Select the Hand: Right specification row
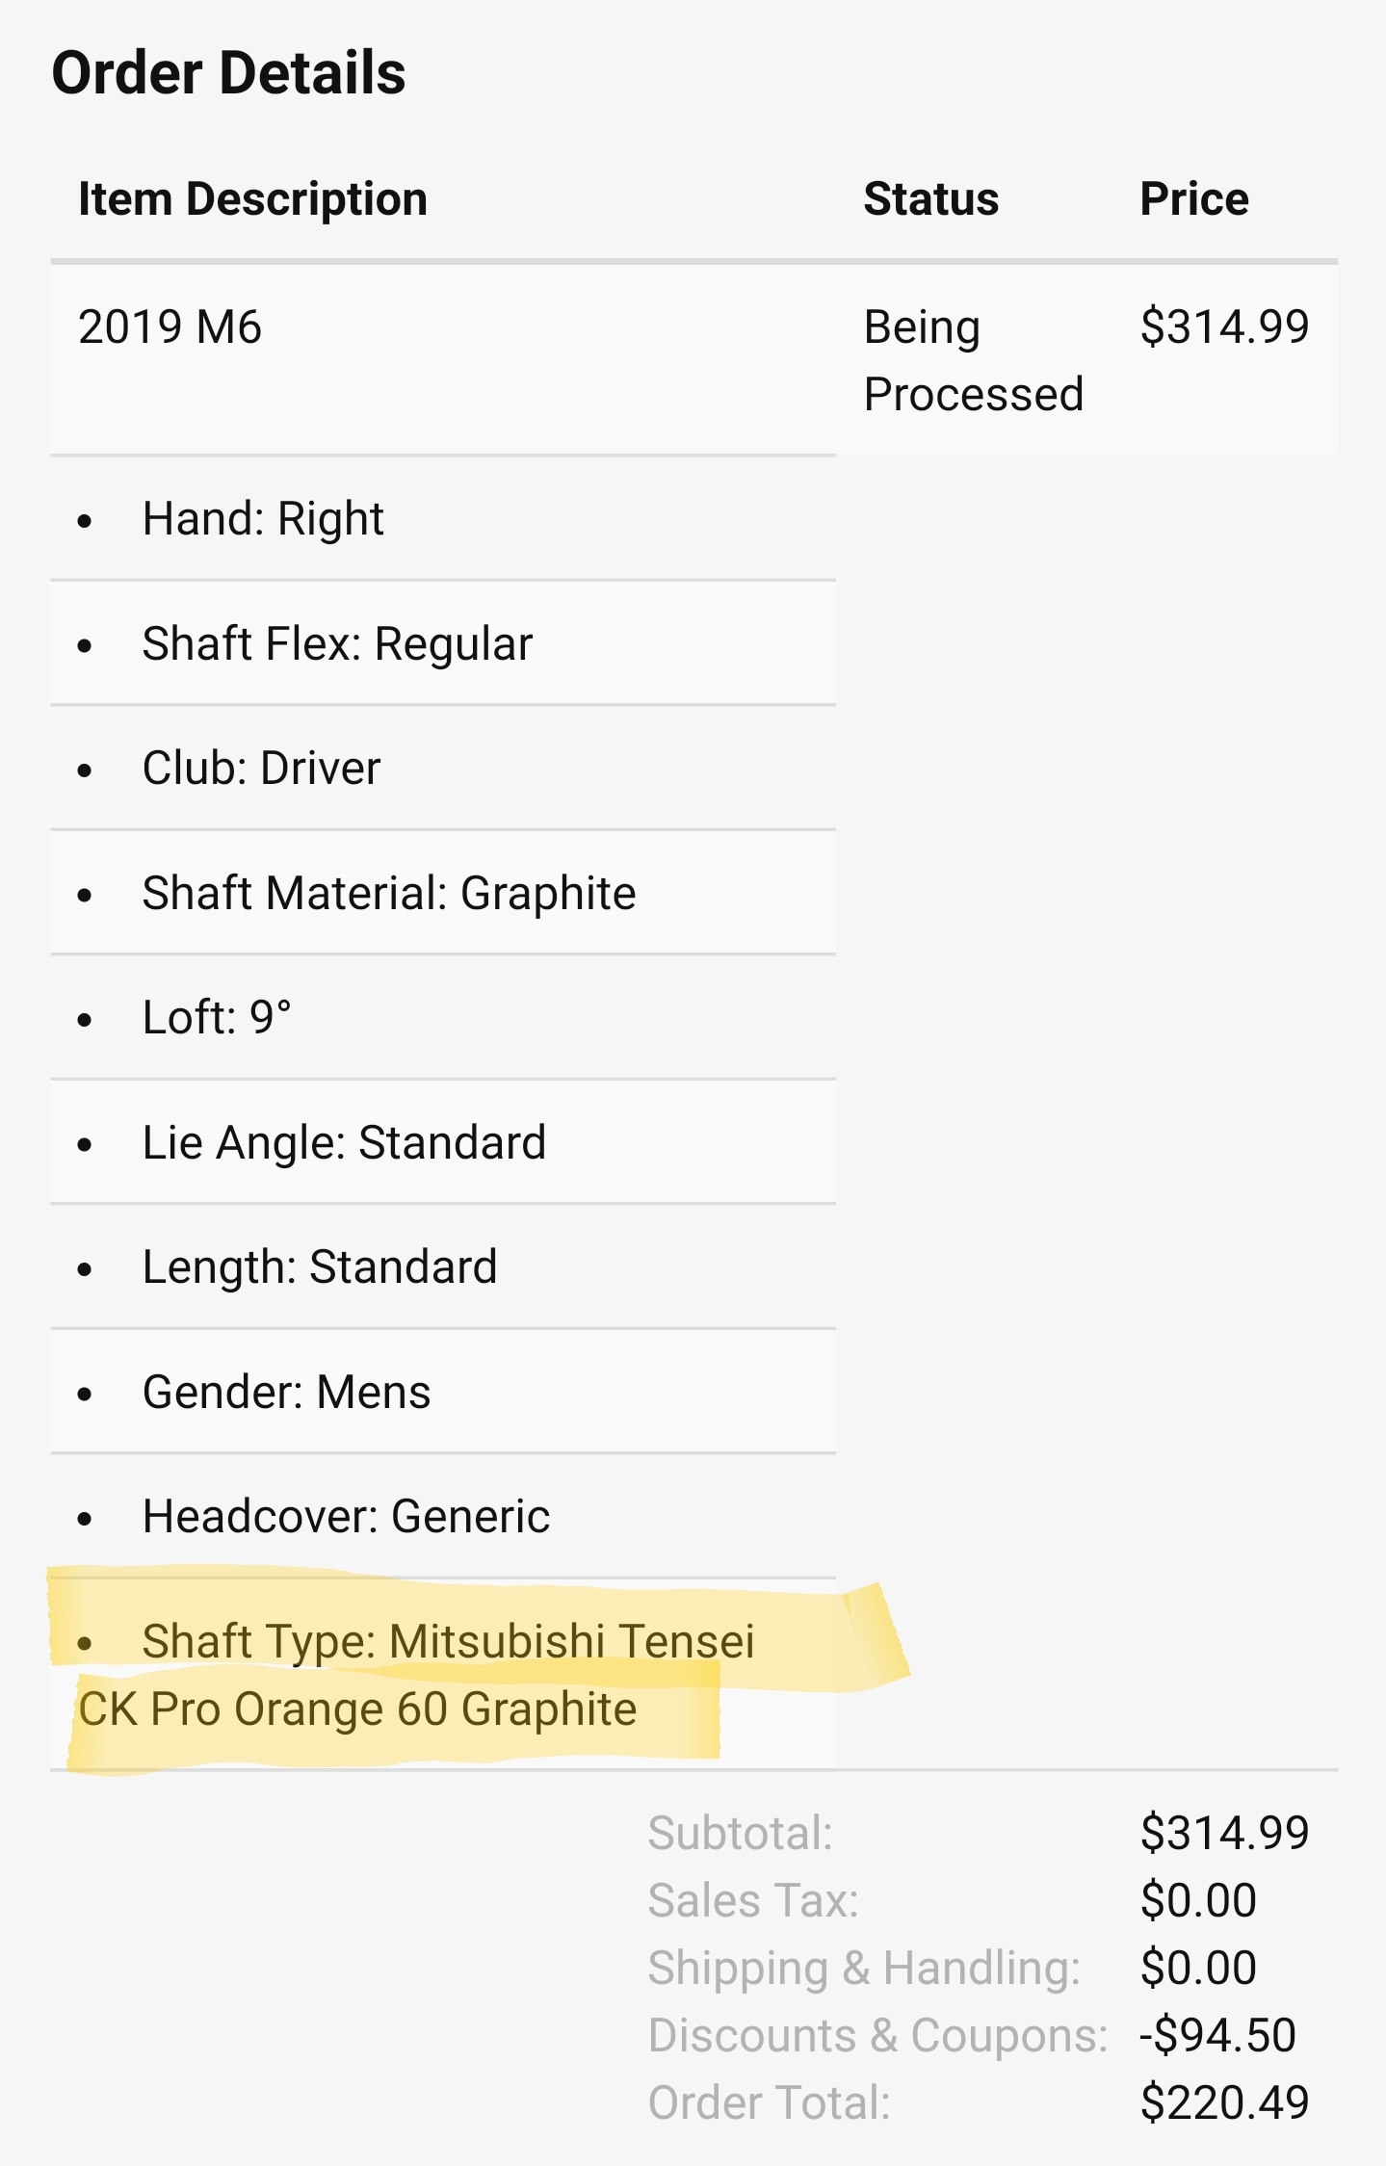The image size is (1386, 2166). pyautogui.click(x=262, y=519)
